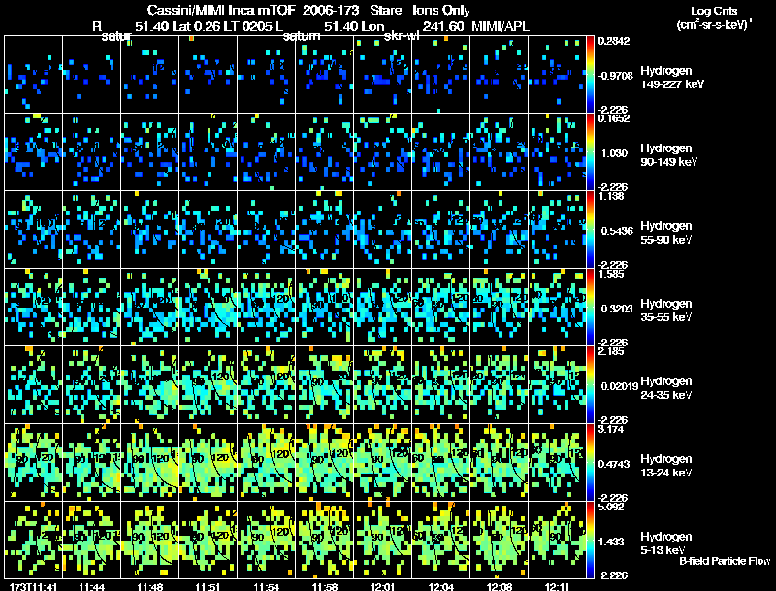The height and width of the screenshot is (591, 776).
Task: Select the Hydrogen 90-149 keV panel at 12:04
Action: click(440, 152)
